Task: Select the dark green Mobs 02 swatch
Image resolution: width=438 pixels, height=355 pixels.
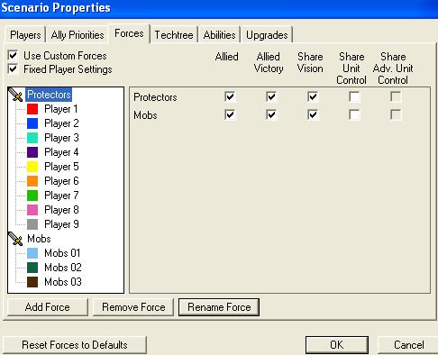Action: pos(32,268)
